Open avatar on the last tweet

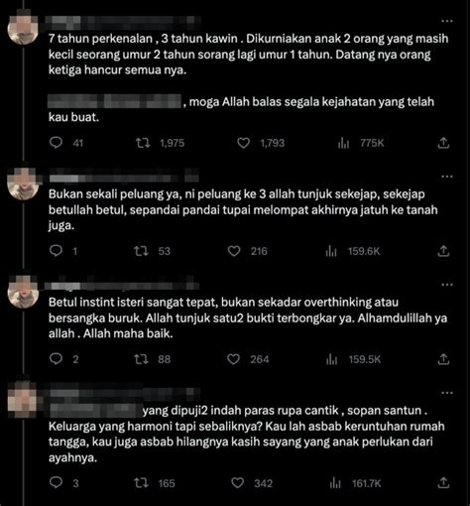[x=22, y=399]
